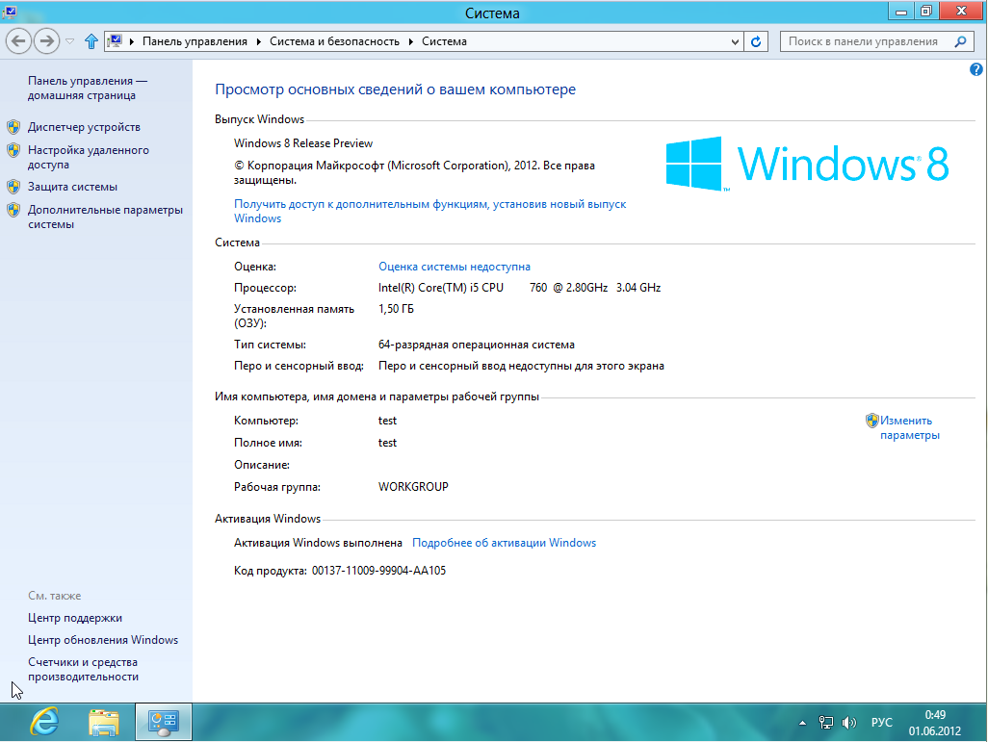Show hidden tray icons arrow

[802, 723]
